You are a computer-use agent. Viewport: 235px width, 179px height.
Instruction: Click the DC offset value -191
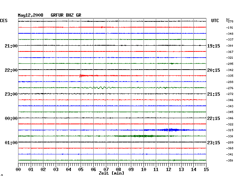coord(230,28)
